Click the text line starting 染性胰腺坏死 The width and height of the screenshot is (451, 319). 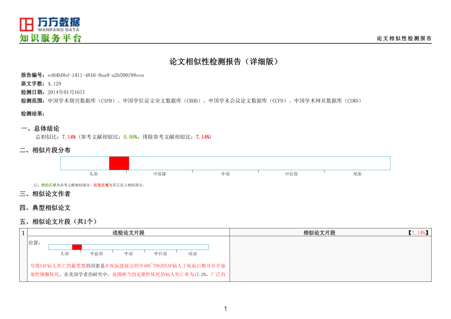128,274
